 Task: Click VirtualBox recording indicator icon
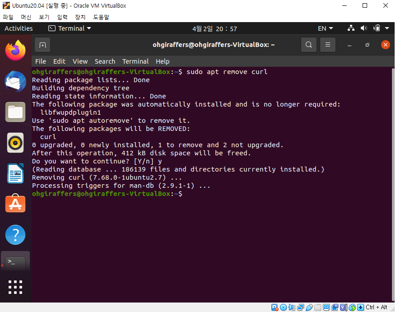(x=335, y=307)
